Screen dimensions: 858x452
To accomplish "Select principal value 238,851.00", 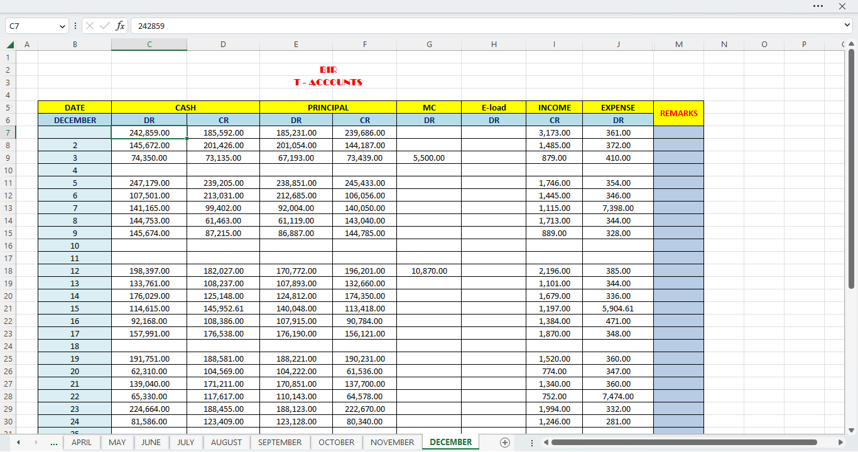I will [x=296, y=183].
